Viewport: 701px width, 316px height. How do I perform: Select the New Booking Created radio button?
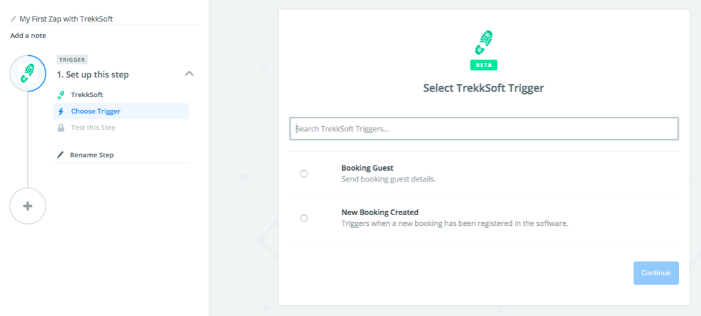(x=304, y=218)
